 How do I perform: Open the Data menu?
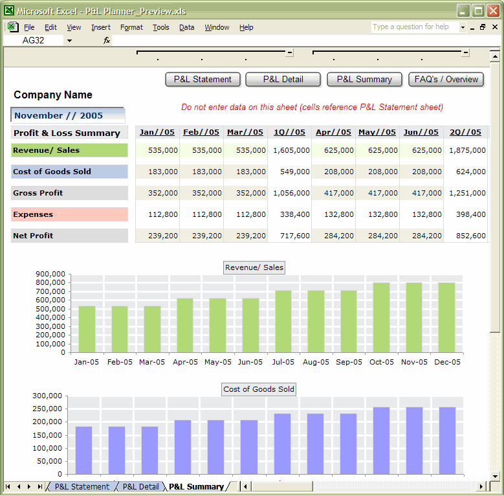[187, 27]
